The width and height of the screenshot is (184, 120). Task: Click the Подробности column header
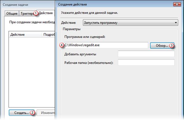click(x=49, y=35)
